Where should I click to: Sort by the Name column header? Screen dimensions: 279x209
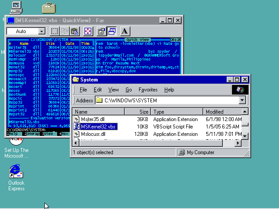coord(99,112)
